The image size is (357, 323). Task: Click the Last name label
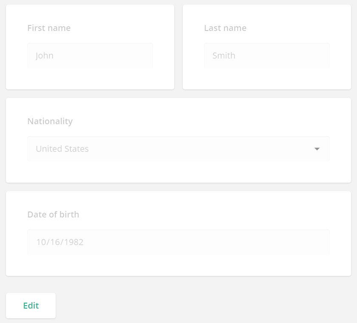tap(225, 28)
